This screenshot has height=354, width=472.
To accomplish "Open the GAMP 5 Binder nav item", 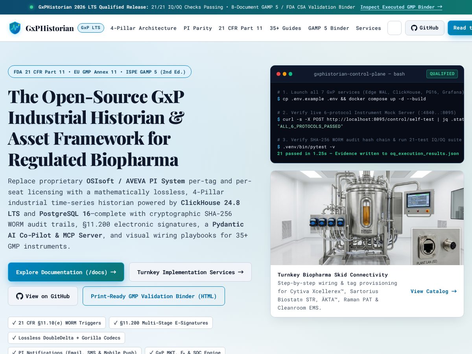I will click(329, 28).
